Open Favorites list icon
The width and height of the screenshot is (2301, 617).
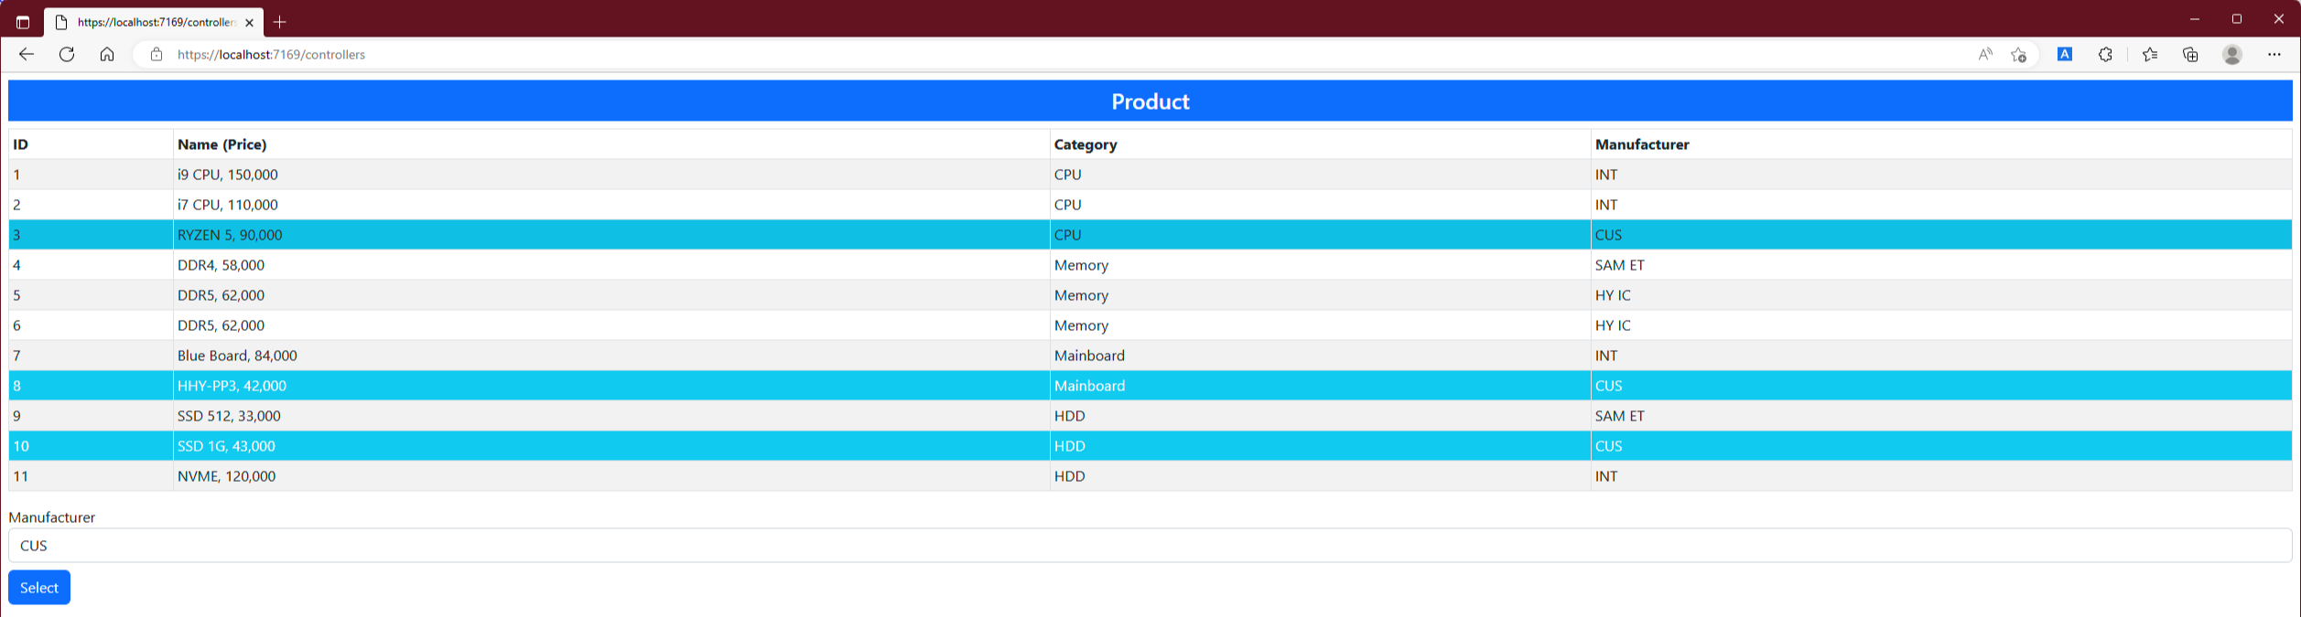click(x=2150, y=55)
